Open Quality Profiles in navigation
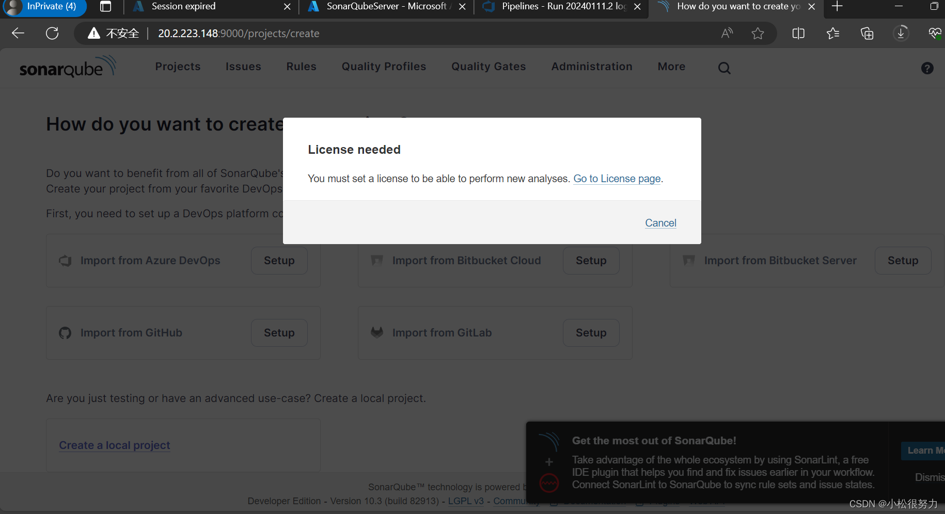Viewport: 945px width, 514px height. click(x=384, y=67)
